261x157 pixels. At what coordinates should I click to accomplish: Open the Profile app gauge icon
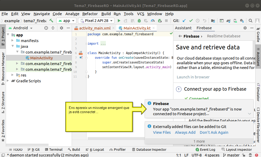click(x=153, y=21)
